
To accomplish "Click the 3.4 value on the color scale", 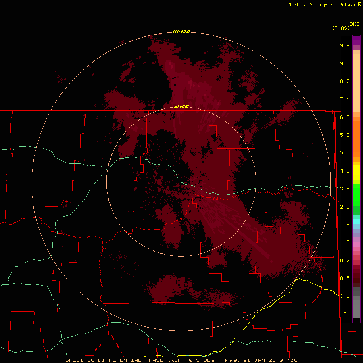I will click(345, 189).
